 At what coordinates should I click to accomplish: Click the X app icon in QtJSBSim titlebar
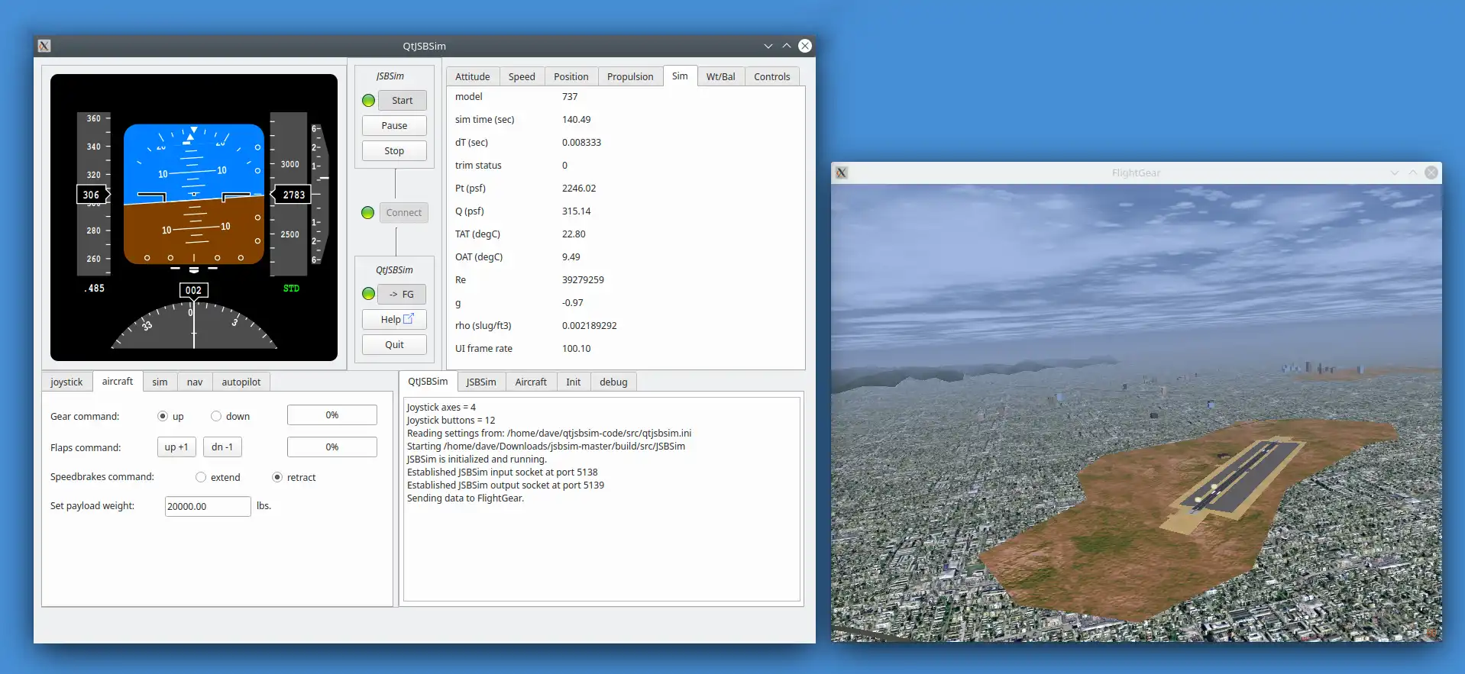(44, 46)
